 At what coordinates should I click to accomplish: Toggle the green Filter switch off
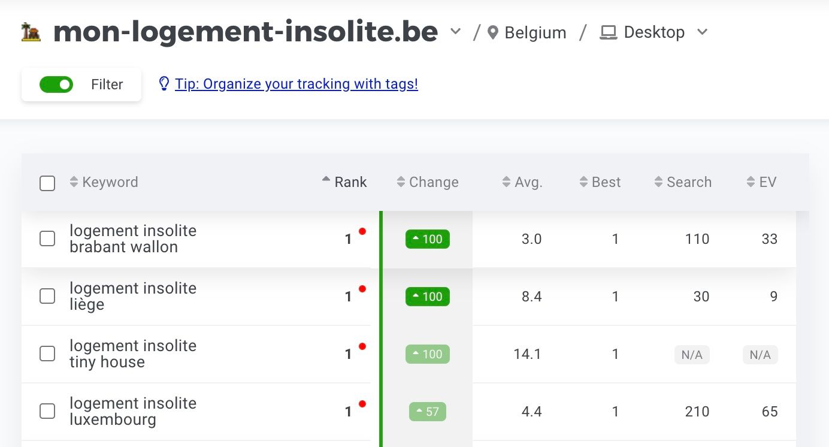pos(56,84)
